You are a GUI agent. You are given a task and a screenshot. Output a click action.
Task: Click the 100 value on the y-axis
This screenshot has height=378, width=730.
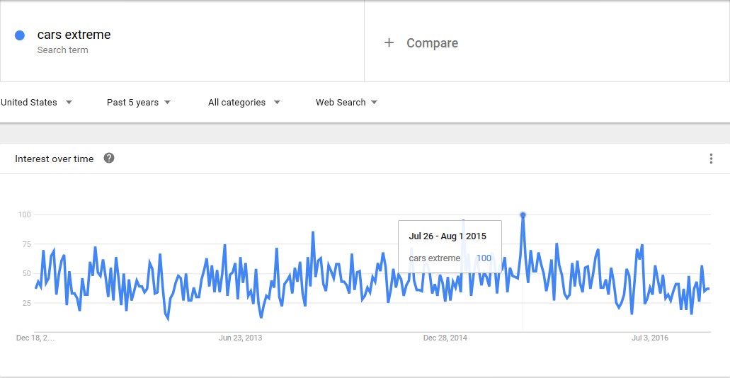(x=24, y=214)
